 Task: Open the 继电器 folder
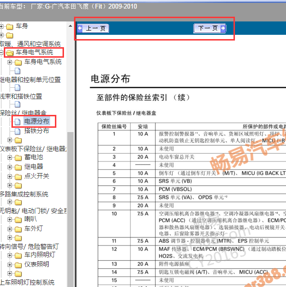34,166
